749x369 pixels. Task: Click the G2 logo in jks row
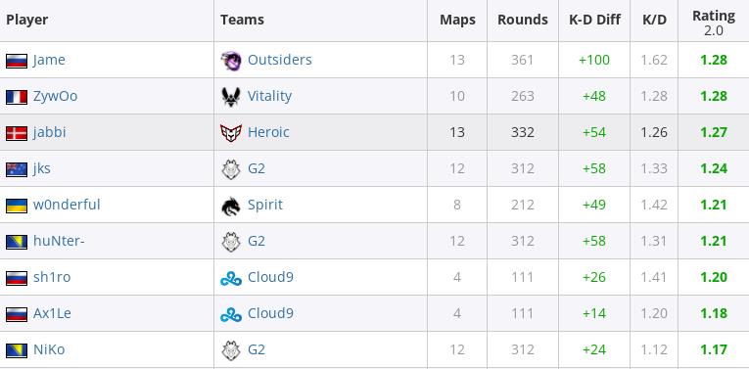point(231,169)
